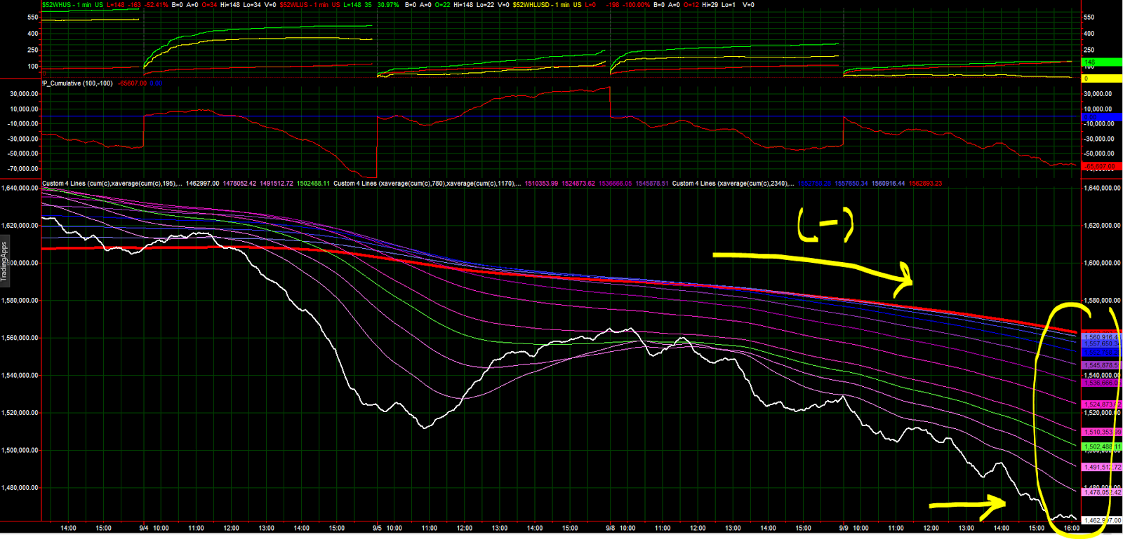This screenshot has width=1123, height=539.
Task: Click the 30,000.00 label on left cumulative scale
Action: pyautogui.click(x=24, y=94)
